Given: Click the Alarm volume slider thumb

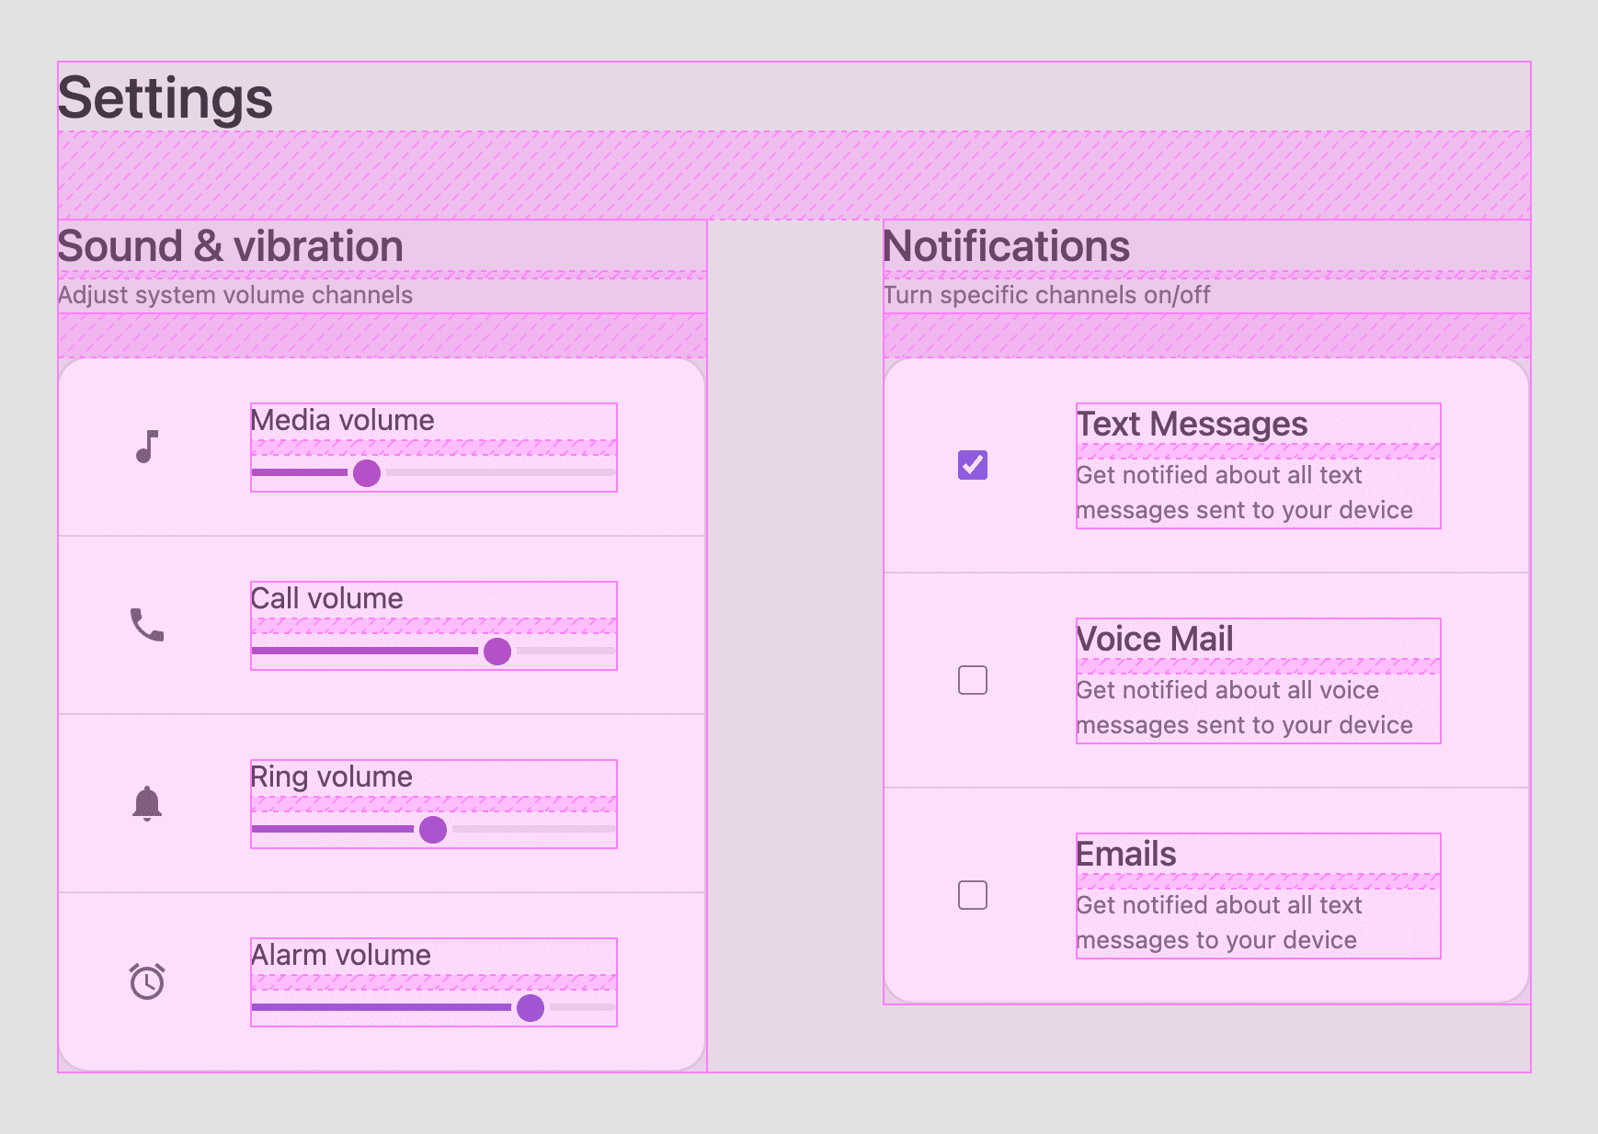Looking at the screenshot, I should tap(531, 1008).
